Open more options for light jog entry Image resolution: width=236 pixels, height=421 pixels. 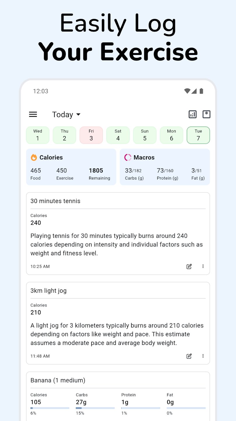203,356
